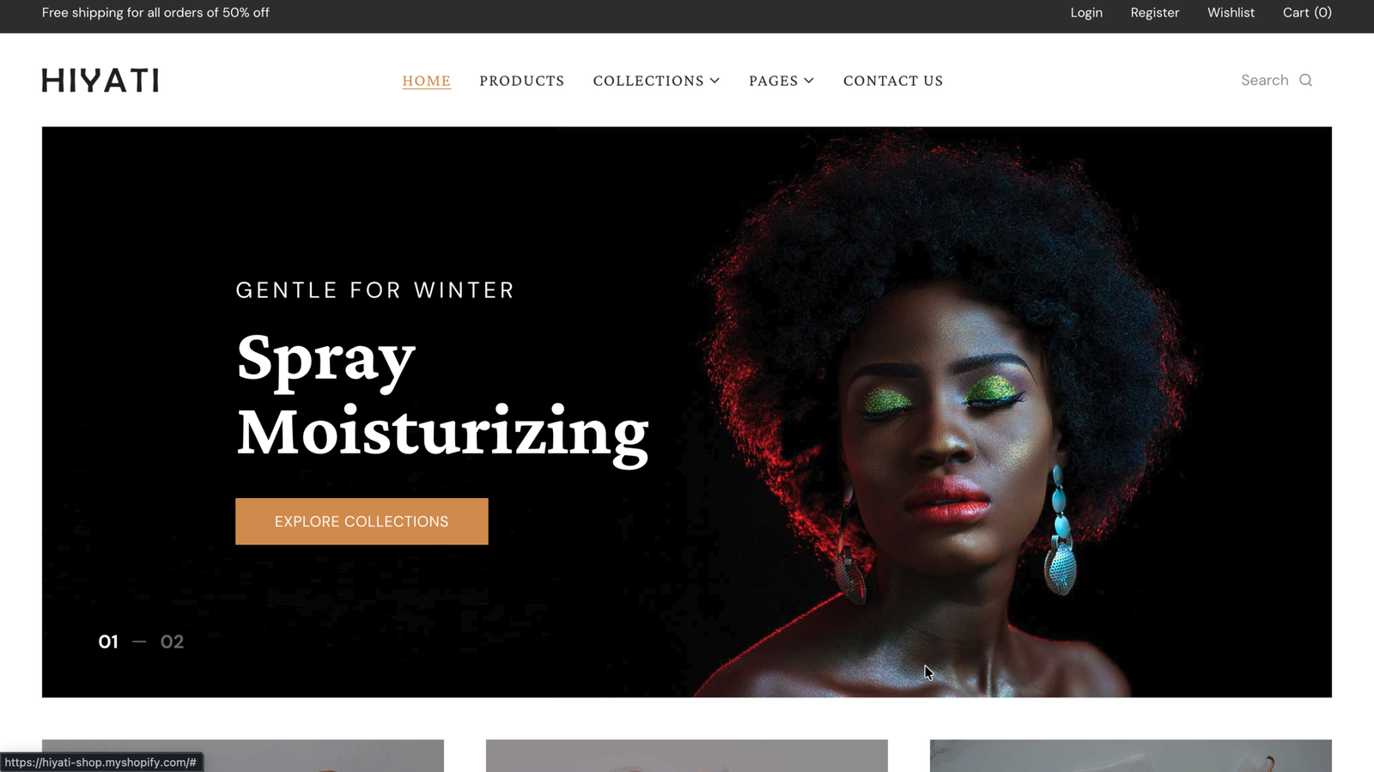This screenshot has height=772, width=1374.
Task: Go to Contact Us page
Action: click(893, 81)
